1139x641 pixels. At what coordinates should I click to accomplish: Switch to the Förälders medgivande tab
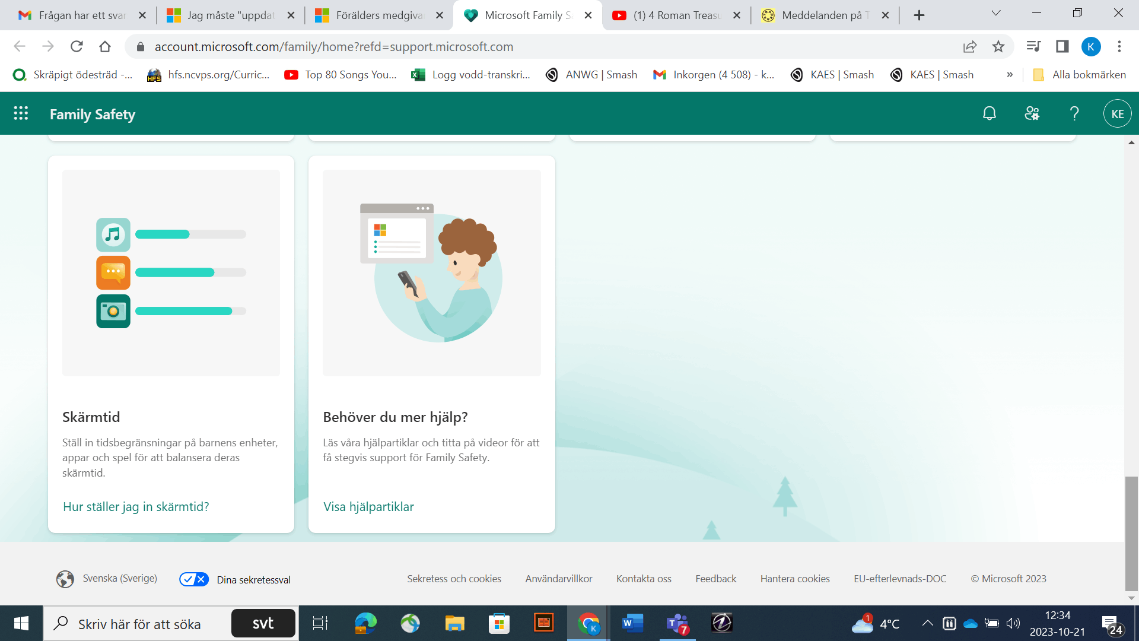378,15
